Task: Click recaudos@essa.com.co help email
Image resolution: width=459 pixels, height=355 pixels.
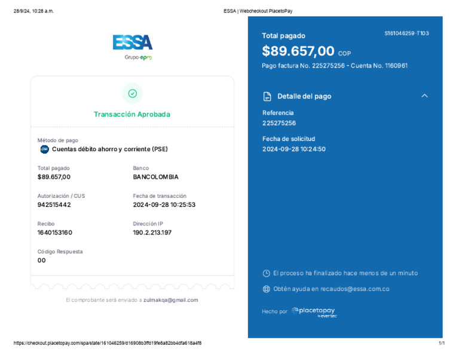Action: tap(355, 289)
